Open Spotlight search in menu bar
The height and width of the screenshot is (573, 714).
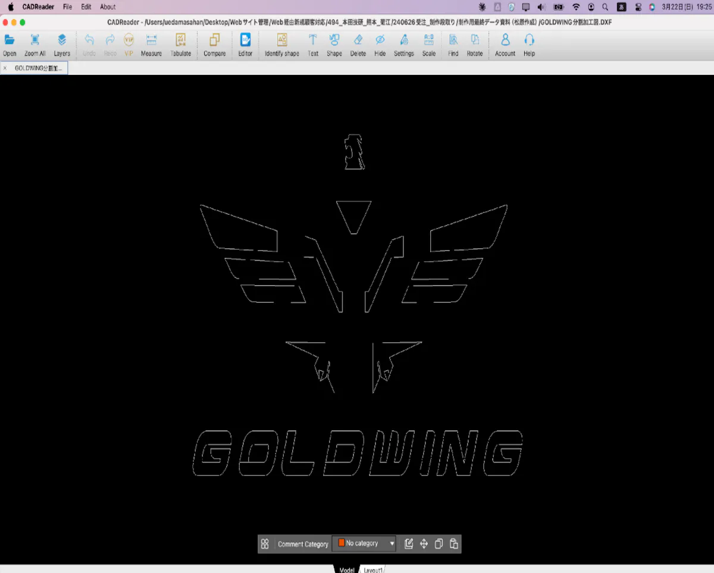pyautogui.click(x=605, y=7)
